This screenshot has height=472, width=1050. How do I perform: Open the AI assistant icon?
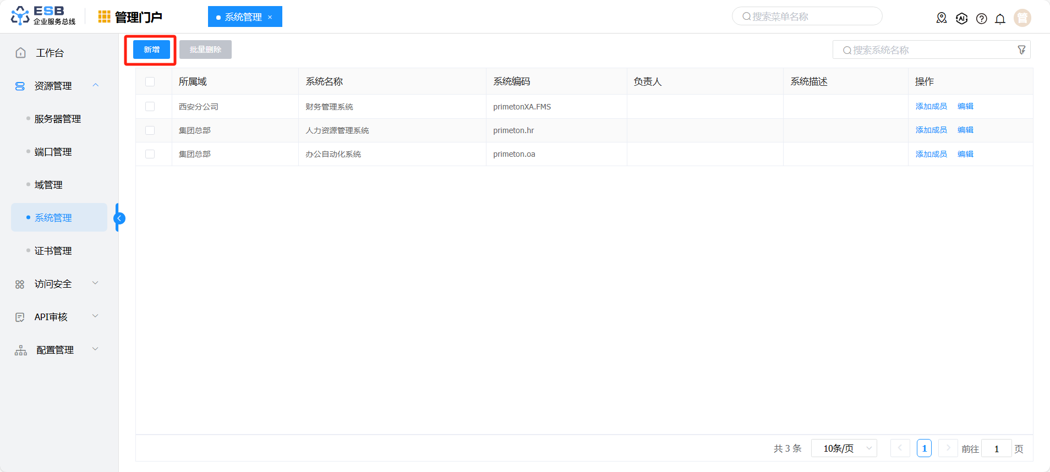(x=961, y=18)
